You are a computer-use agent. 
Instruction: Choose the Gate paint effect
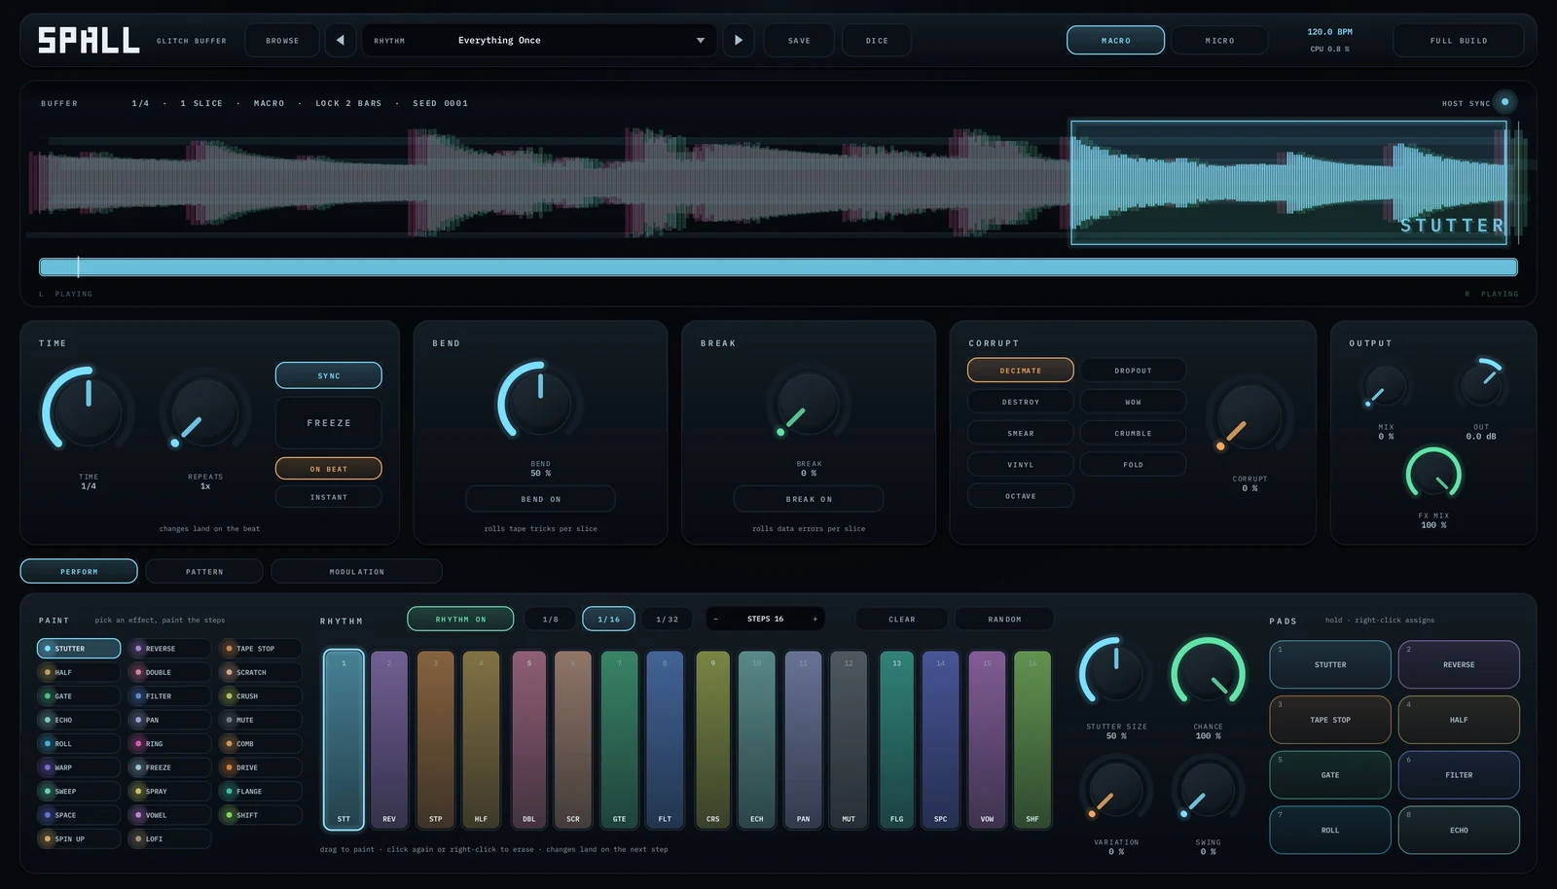click(79, 696)
